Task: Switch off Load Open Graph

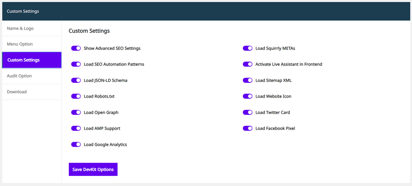Action: coord(76,112)
